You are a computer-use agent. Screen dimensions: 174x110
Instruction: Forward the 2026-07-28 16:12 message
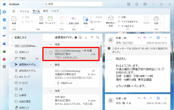tap(150, 38)
